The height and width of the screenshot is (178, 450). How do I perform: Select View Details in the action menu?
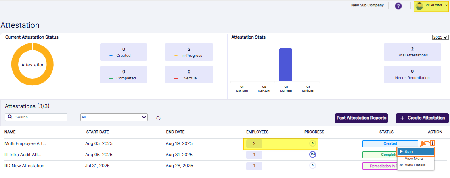[415, 165]
